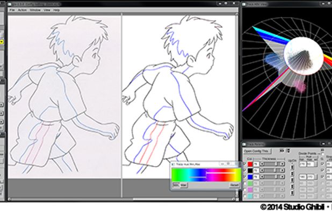Click left arrow of red thickness slider

point(262,164)
